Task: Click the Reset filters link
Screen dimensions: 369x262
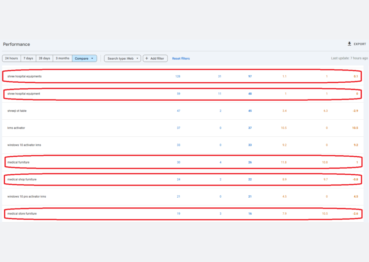Action: pyautogui.click(x=181, y=58)
